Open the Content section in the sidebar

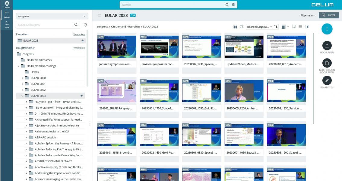click(x=7, y=4)
